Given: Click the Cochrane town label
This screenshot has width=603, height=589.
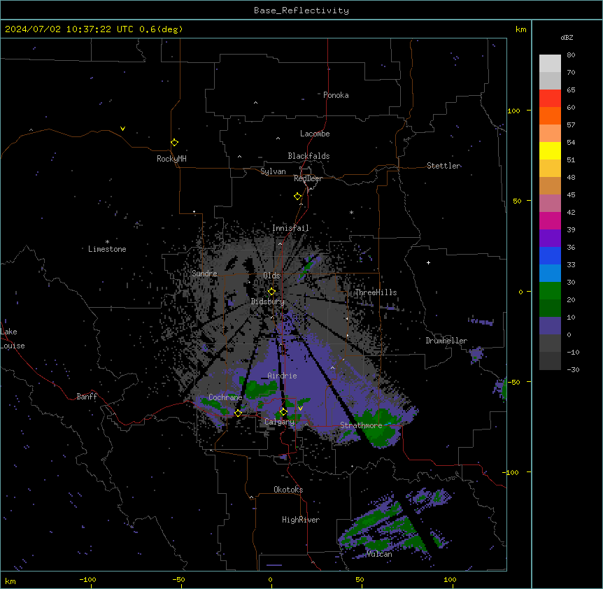Looking at the screenshot, I should point(225,397).
